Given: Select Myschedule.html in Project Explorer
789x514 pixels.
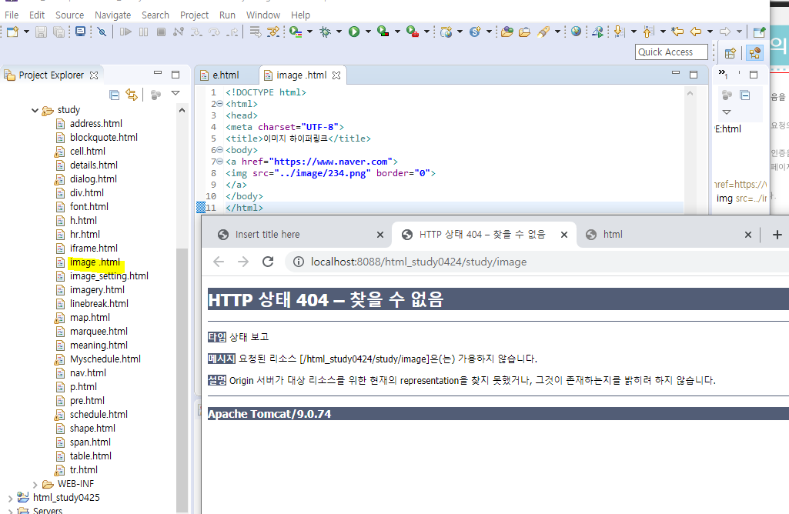Looking at the screenshot, I should tap(105, 359).
